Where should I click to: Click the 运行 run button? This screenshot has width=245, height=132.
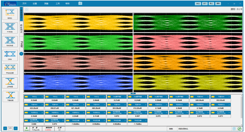coord(205,4)
